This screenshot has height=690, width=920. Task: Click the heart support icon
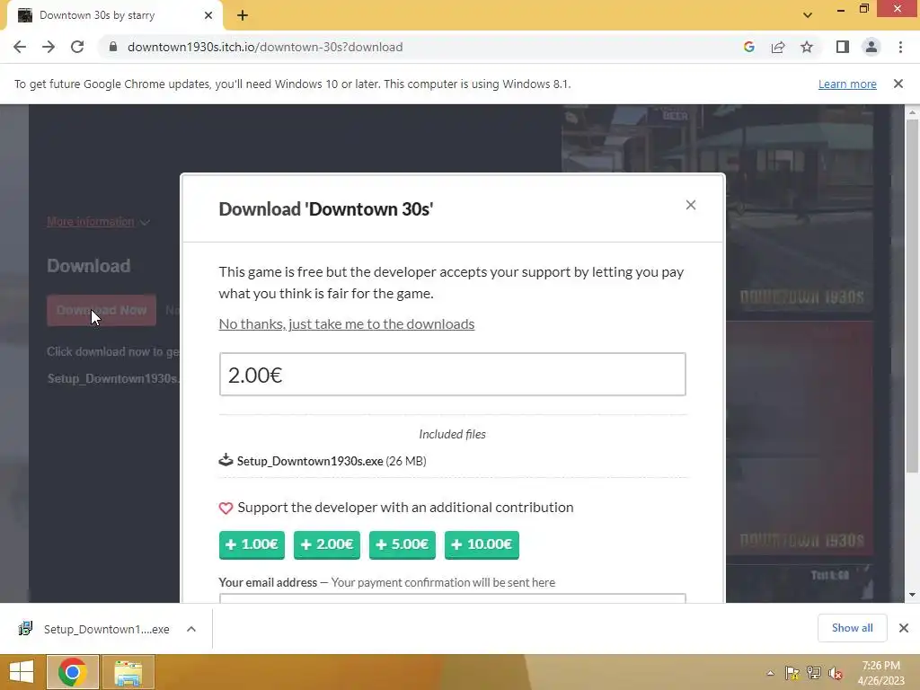click(226, 508)
